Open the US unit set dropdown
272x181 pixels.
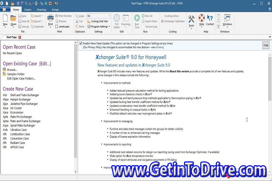109,16
